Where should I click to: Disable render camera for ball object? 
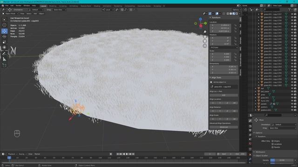pyautogui.click(x=295, y=88)
